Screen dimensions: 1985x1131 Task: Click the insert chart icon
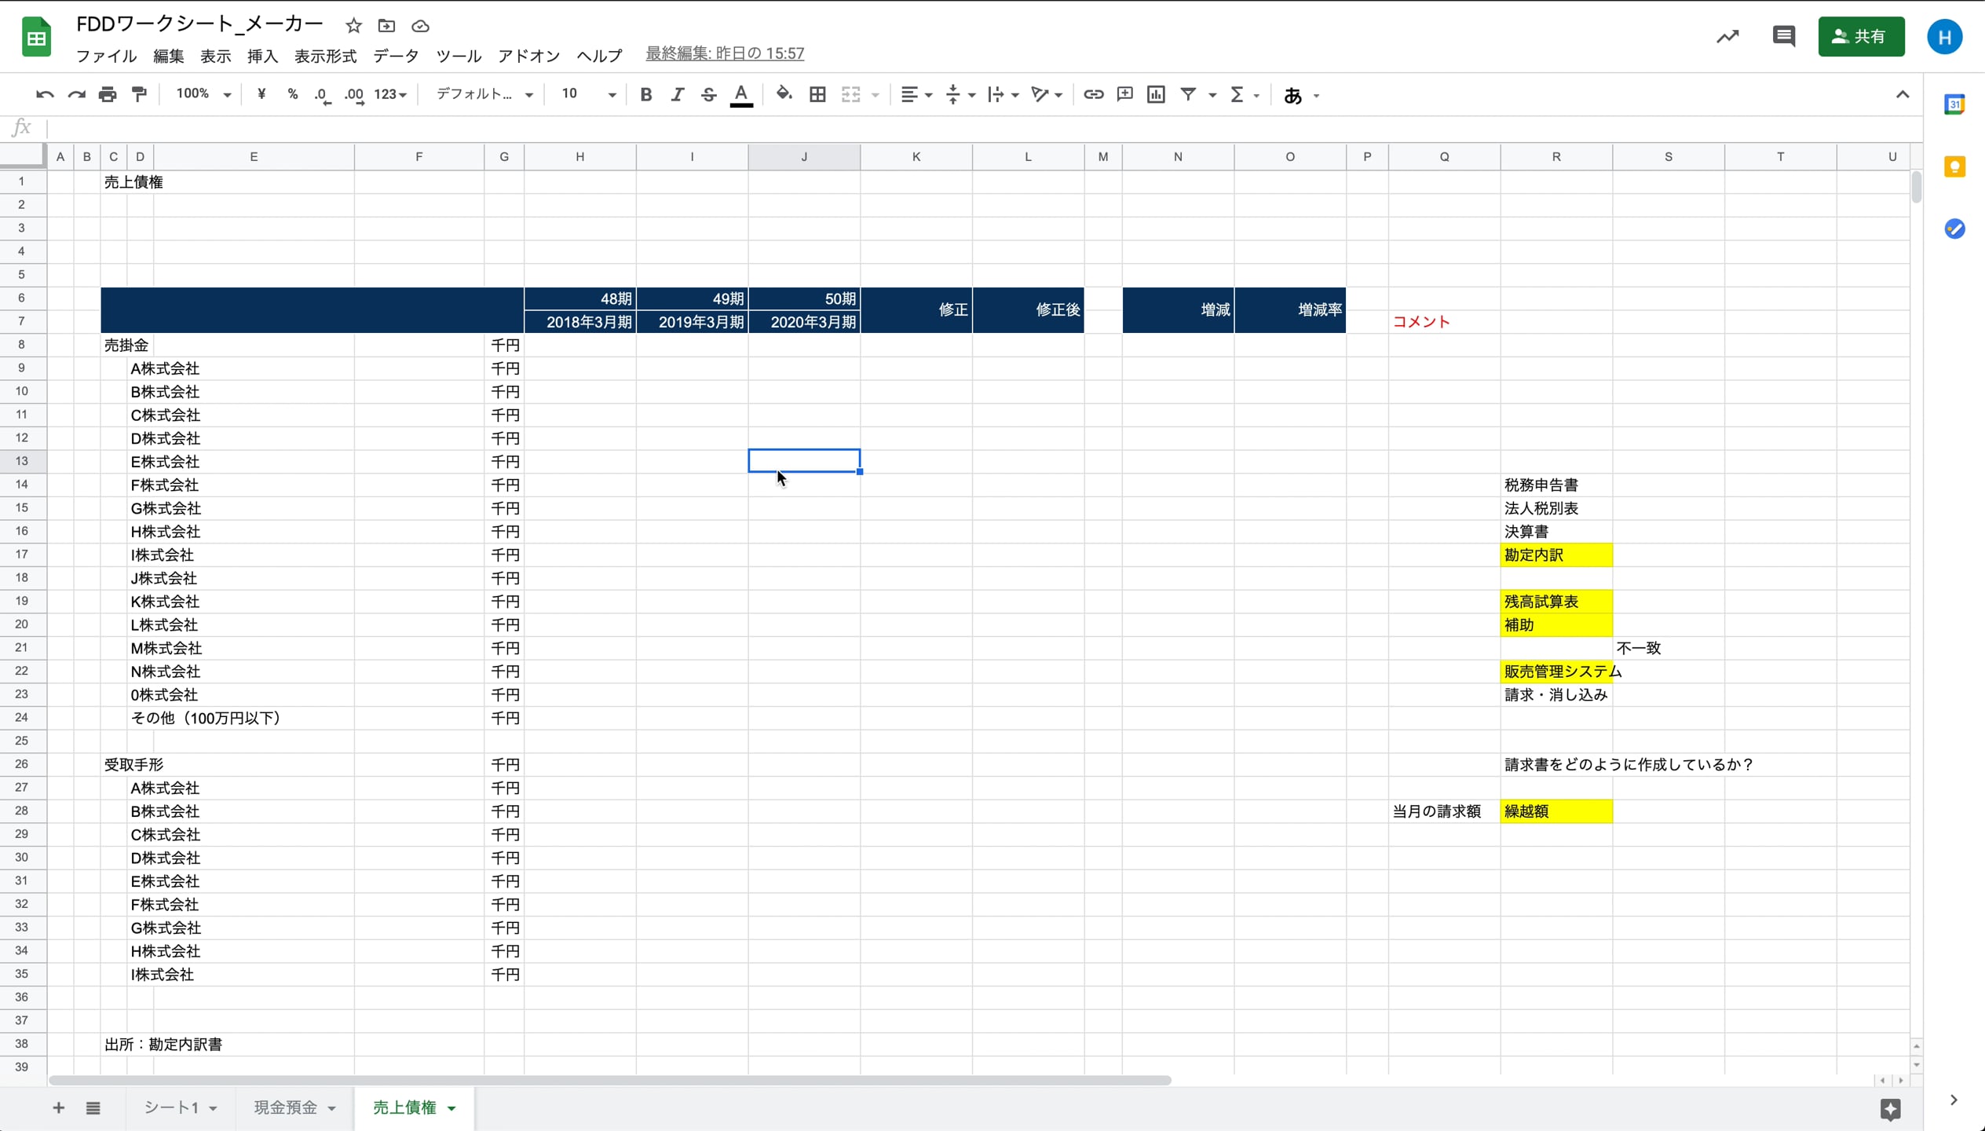click(1156, 94)
